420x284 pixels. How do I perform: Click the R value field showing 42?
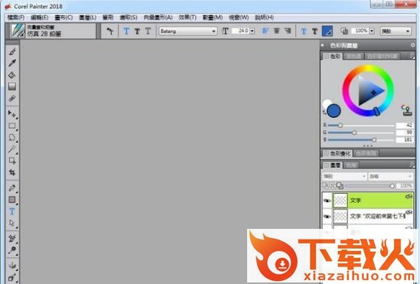405,125
